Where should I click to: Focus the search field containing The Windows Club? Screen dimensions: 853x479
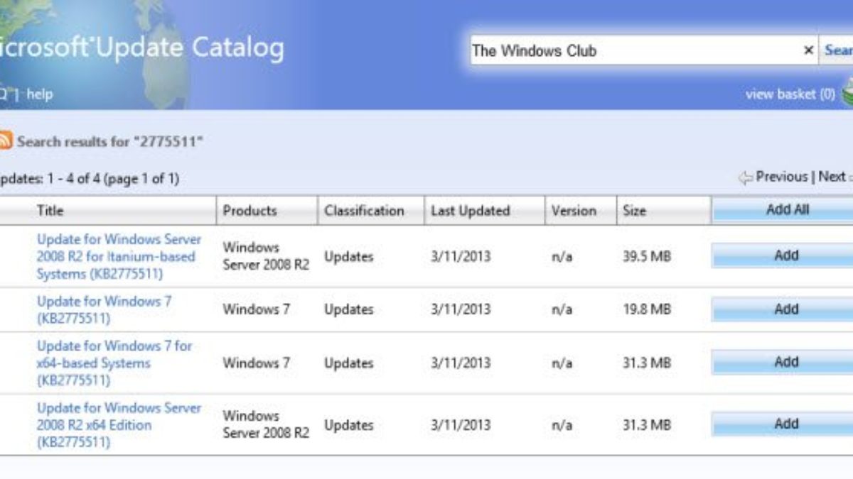pos(633,50)
